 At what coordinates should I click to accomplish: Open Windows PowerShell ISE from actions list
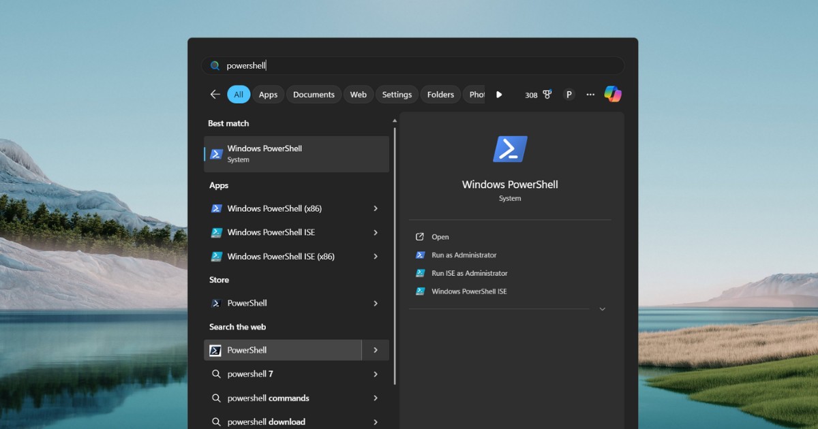(x=469, y=291)
